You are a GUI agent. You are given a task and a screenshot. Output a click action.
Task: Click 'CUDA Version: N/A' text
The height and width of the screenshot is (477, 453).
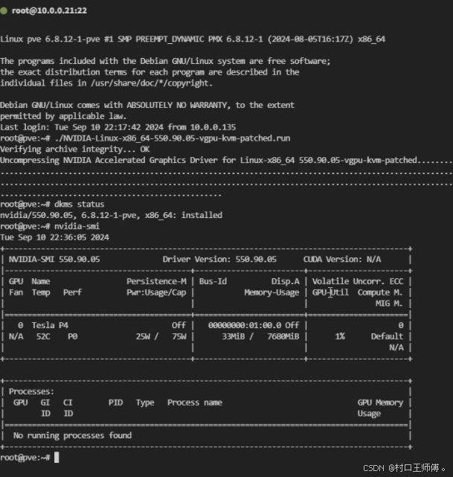[x=342, y=260]
